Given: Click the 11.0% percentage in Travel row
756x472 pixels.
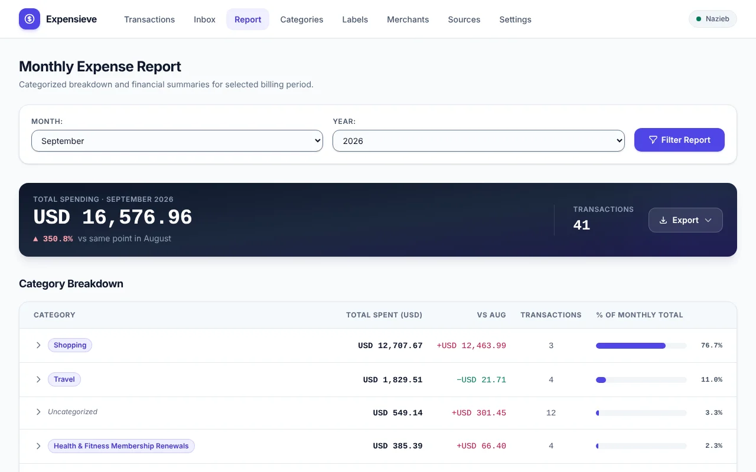Looking at the screenshot, I should [x=712, y=380].
